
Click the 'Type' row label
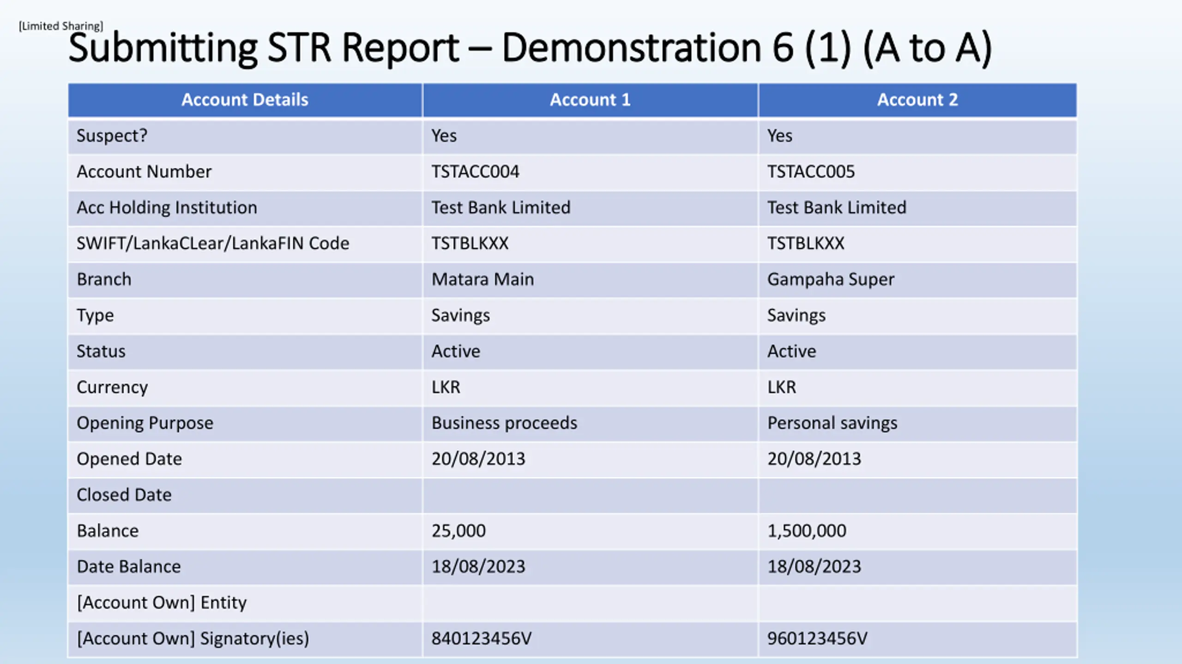95,315
